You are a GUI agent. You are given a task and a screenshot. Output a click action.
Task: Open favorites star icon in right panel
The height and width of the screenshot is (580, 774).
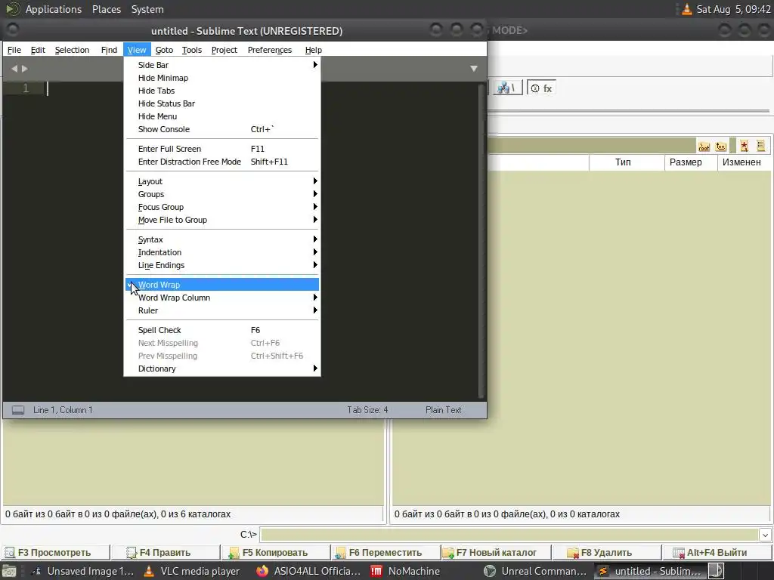point(744,146)
